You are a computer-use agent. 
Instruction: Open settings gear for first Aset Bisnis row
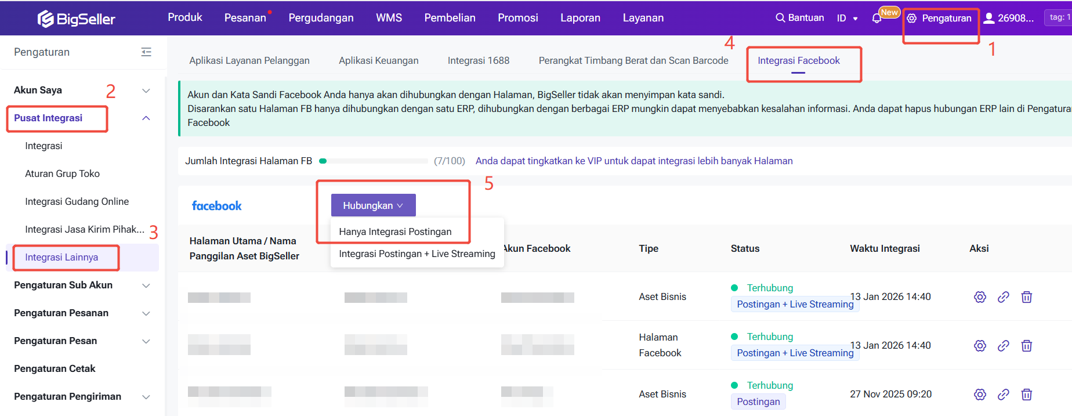point(980,297)
